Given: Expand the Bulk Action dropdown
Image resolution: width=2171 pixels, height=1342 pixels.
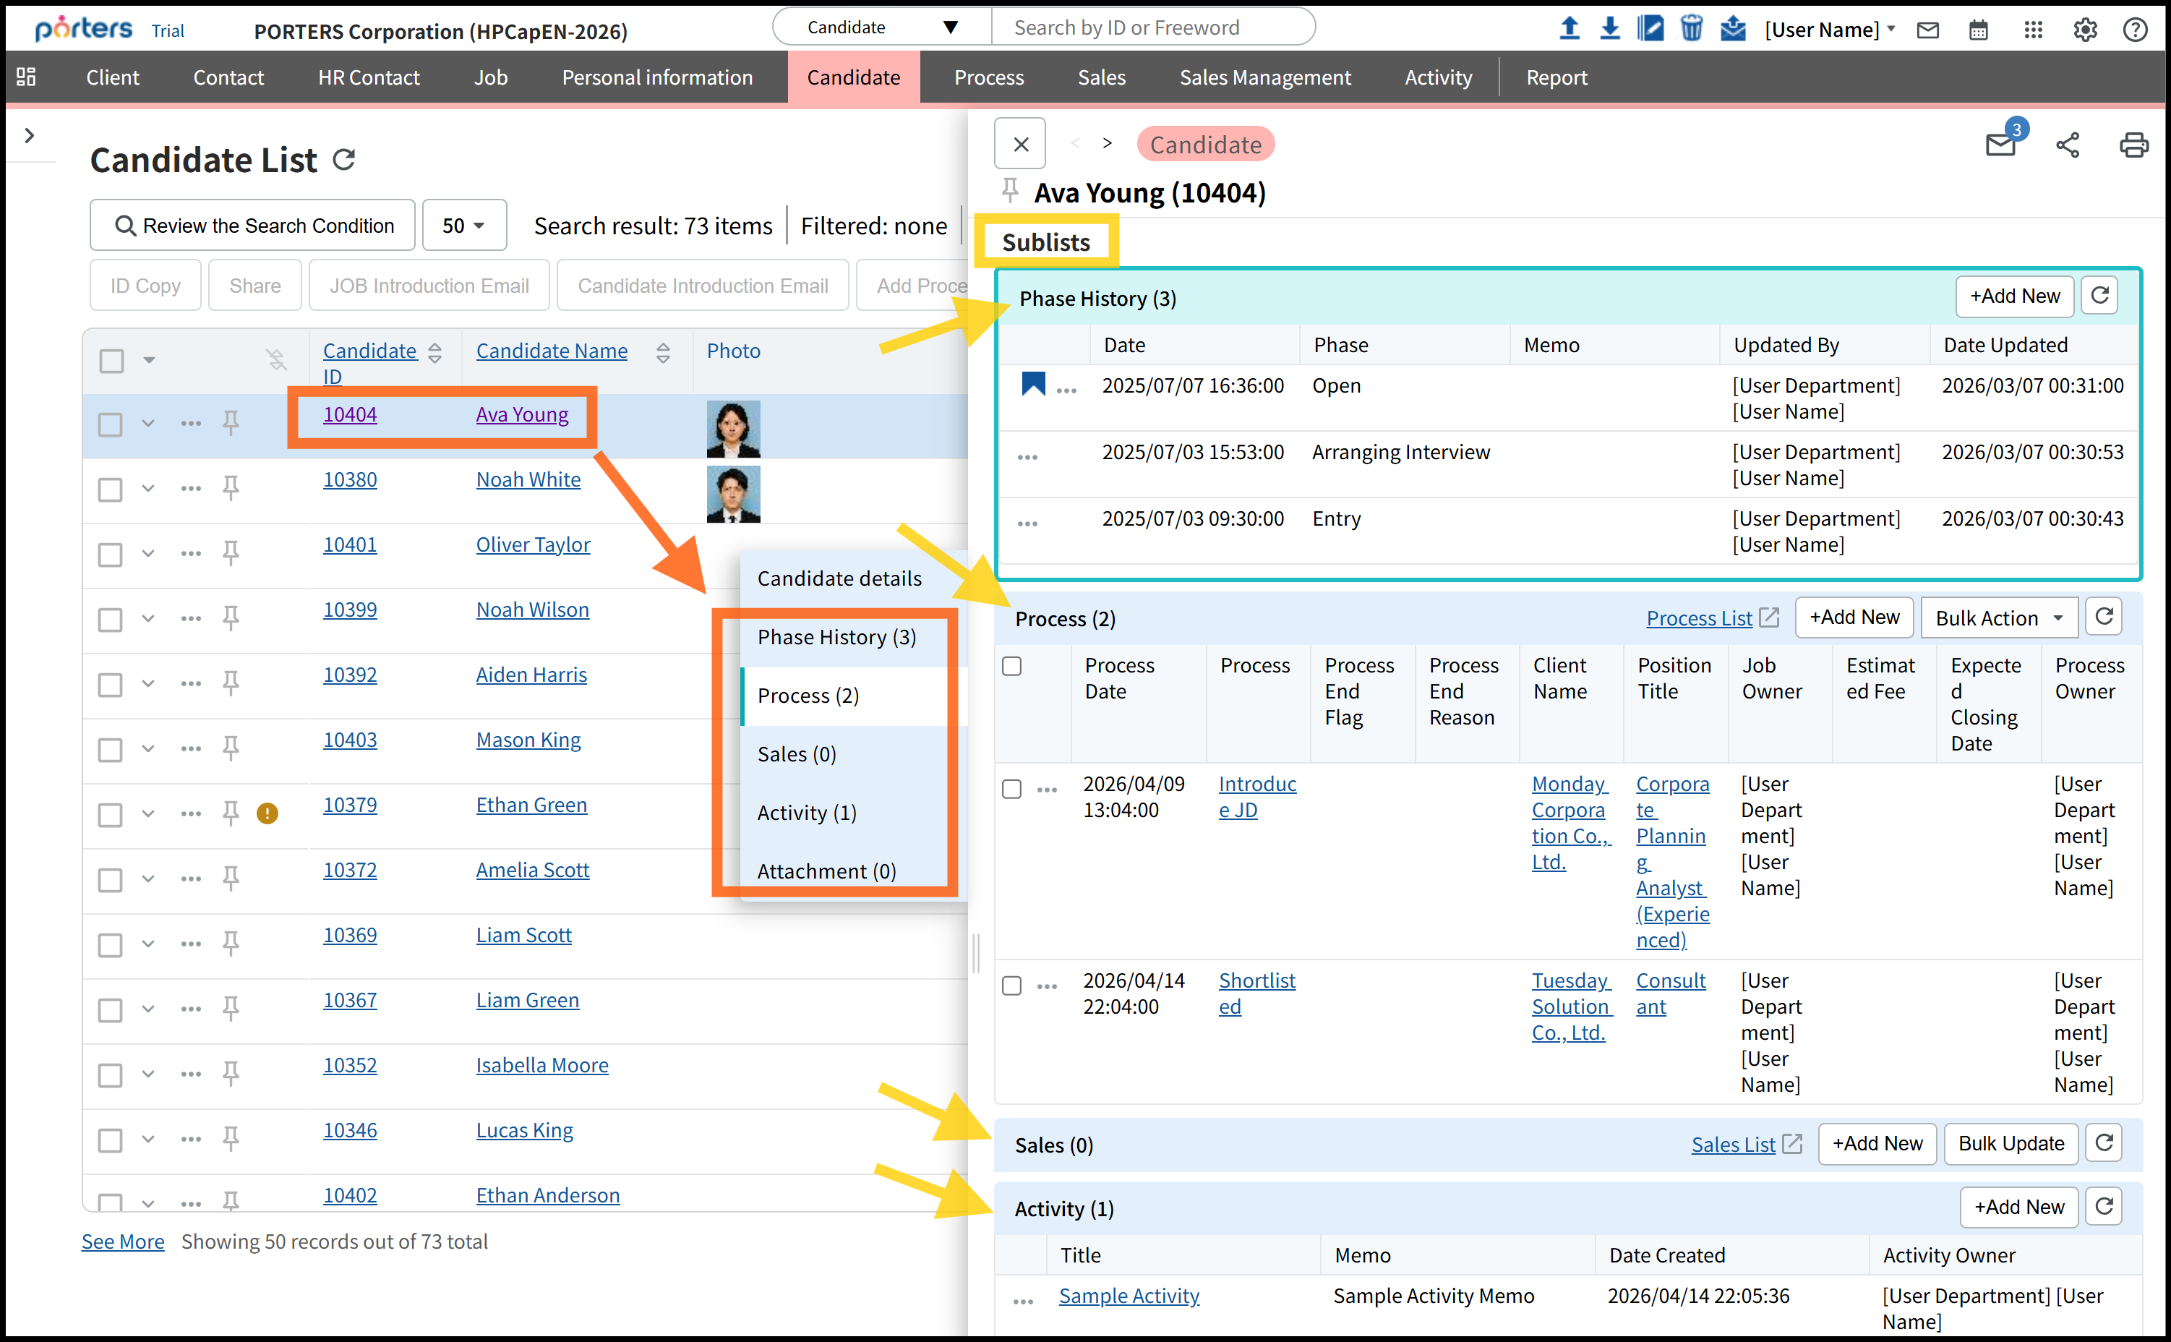Looking at the screenshot, I should [1998, 617].
